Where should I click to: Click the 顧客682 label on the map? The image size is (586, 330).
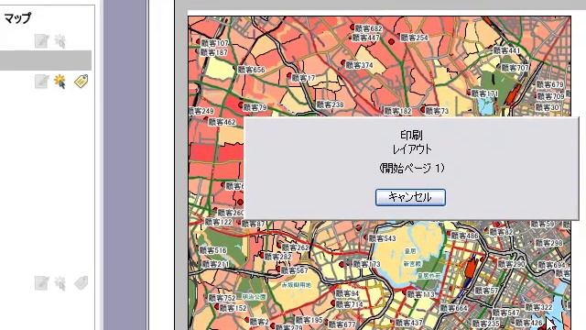(x=368, y=28)
